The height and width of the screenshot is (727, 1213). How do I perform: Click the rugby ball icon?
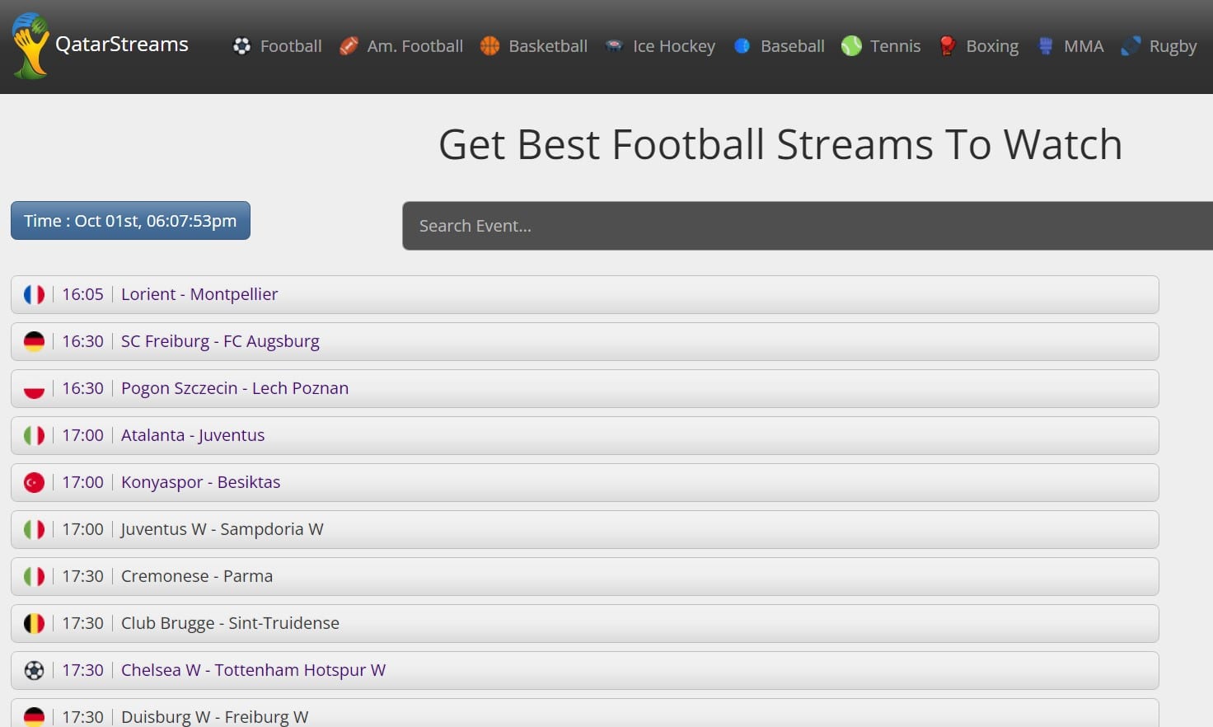tap(1131, 46)
